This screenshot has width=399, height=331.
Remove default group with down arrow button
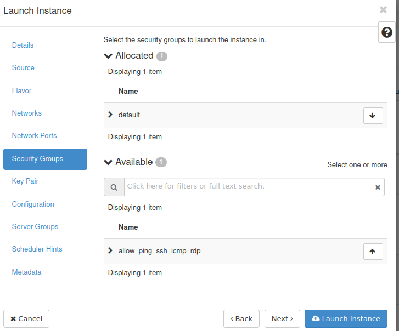pos(373,116)
